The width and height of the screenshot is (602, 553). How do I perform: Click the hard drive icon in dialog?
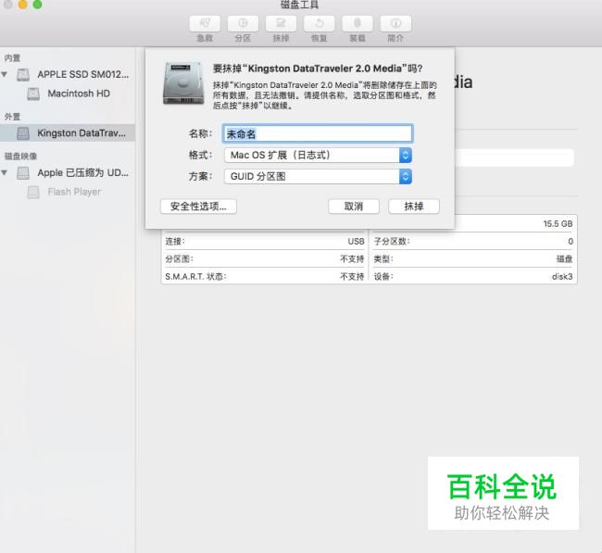coord(183,83)
